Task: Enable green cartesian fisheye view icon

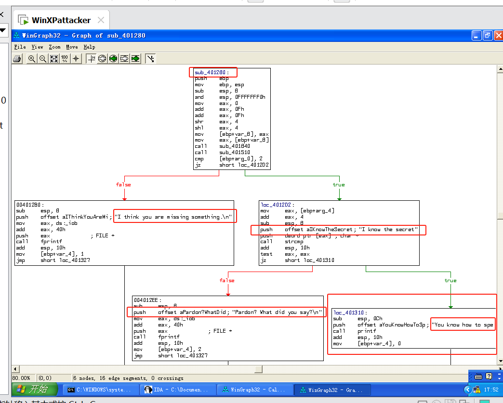Action: tap(135, 59)
